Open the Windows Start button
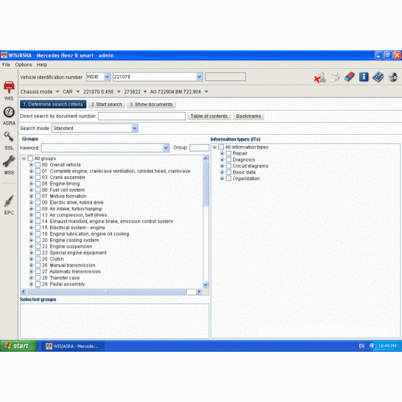This screenshot has width=402, height=402. point(18,346)
